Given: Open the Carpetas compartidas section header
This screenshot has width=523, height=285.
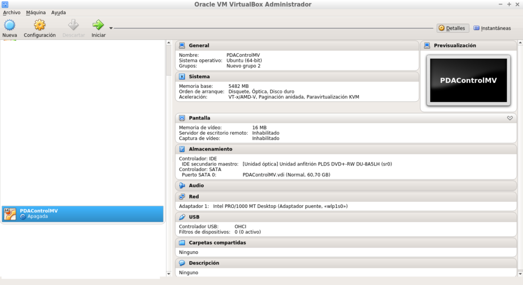Looking at the screenshot, I should 346,243.
